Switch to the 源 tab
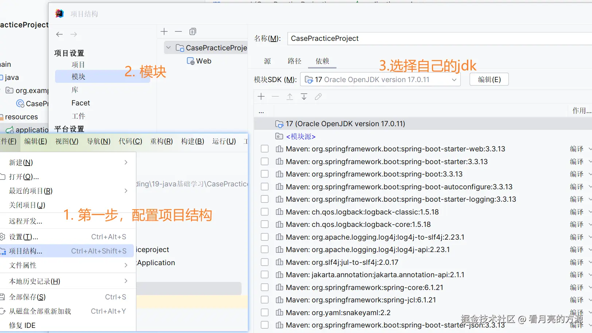This screenshot has width=592, height=333. (x=268, y=61)
